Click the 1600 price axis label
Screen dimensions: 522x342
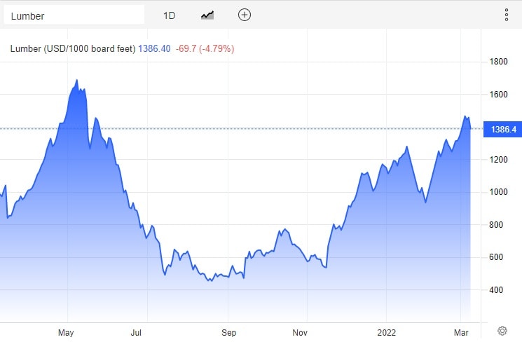498,95
